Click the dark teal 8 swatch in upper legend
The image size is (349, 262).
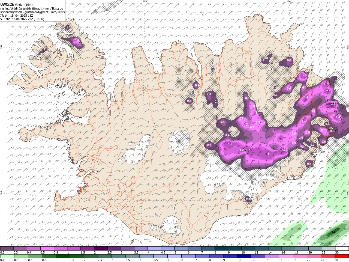[x=221, y=249]
